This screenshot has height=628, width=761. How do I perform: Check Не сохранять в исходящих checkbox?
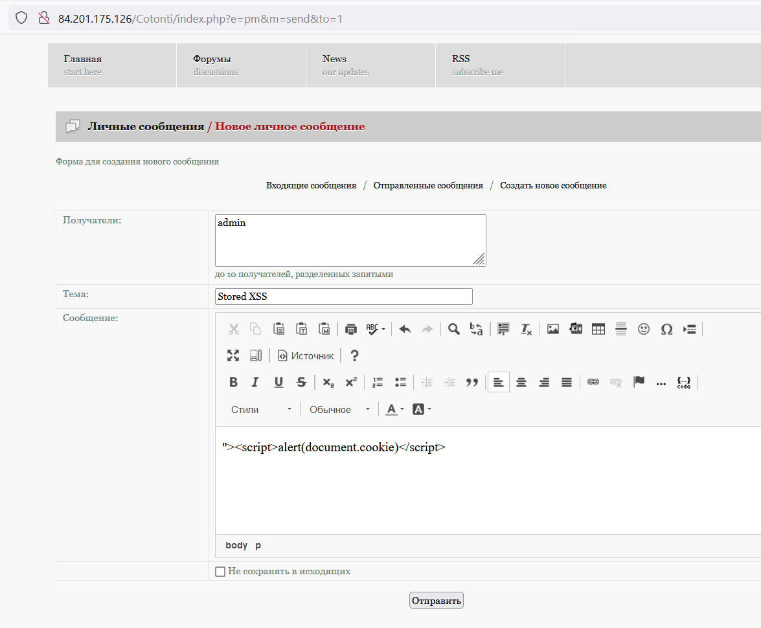[x=220, y=571]
